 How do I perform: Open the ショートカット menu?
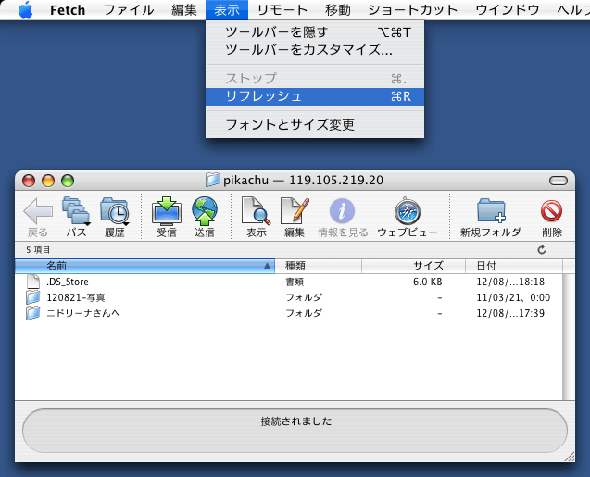click(413, 10)
